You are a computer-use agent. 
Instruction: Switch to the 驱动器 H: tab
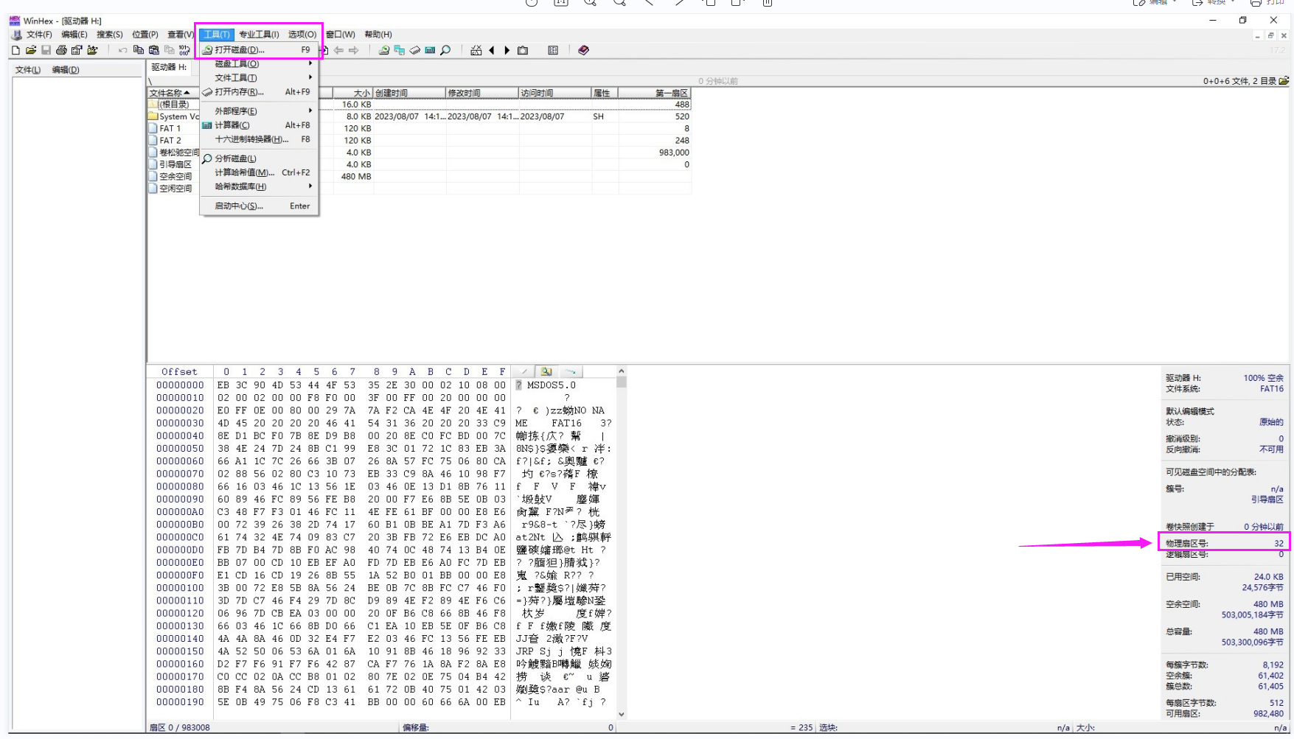pyautogui.click(x=169, y=67)
